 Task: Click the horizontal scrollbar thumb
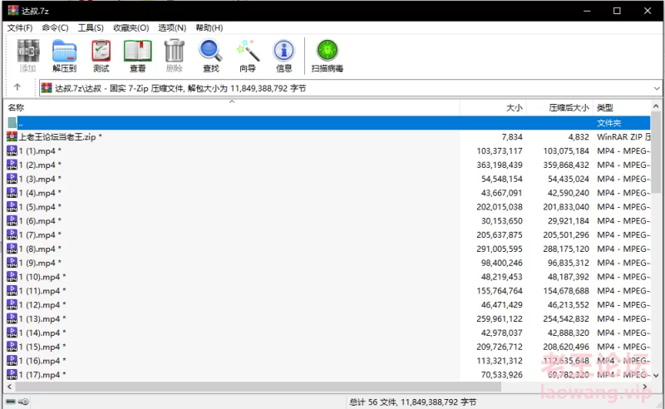point(258,387)
